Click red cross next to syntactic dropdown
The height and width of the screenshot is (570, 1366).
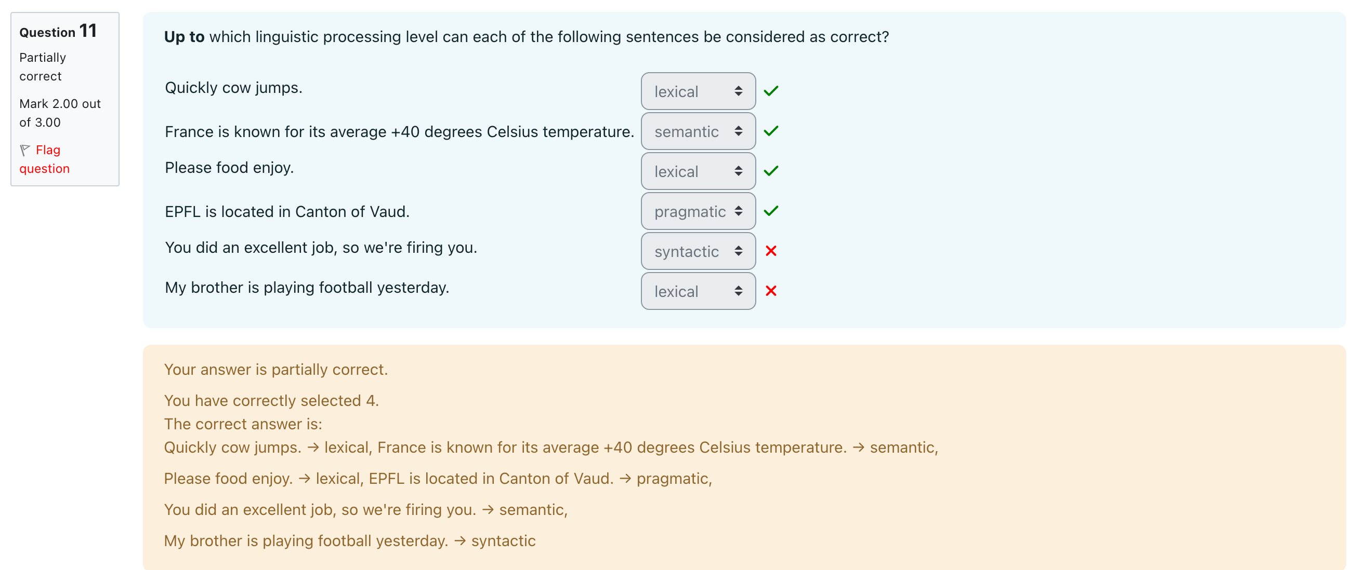pyautogui.click(x=770, y=251)
